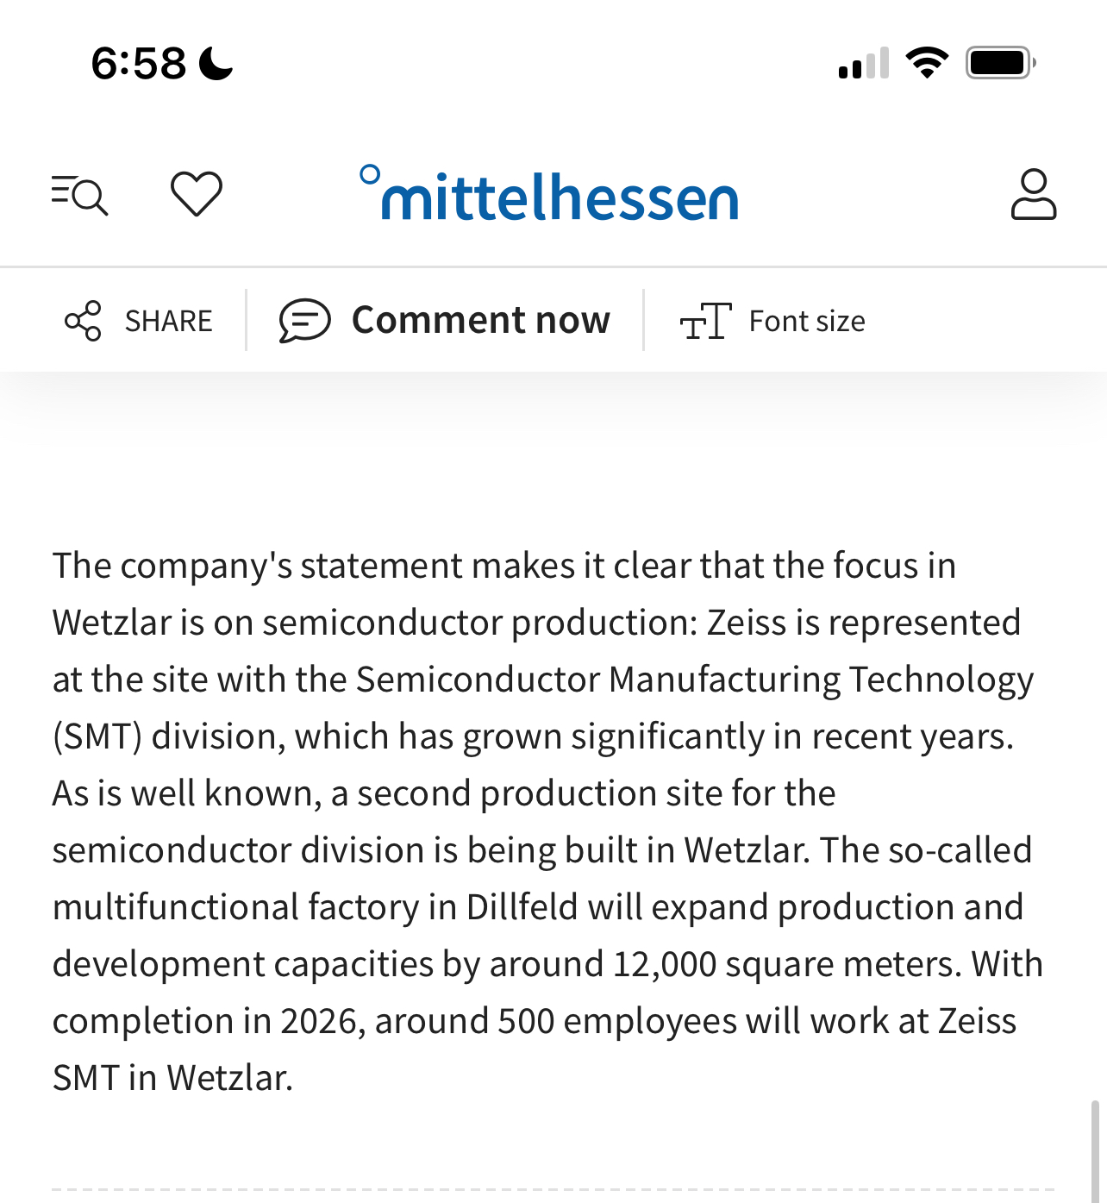The height and width of the screenshot is (1203, 1107).
Task: Open the user profile icon
Action: click(x=1033, y=195)
